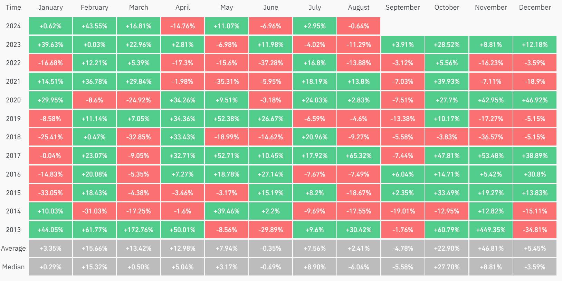Click the December 2020 +46.92% cell
The width and height of the screenshot is (562, 281).
[x=535, y=100]
